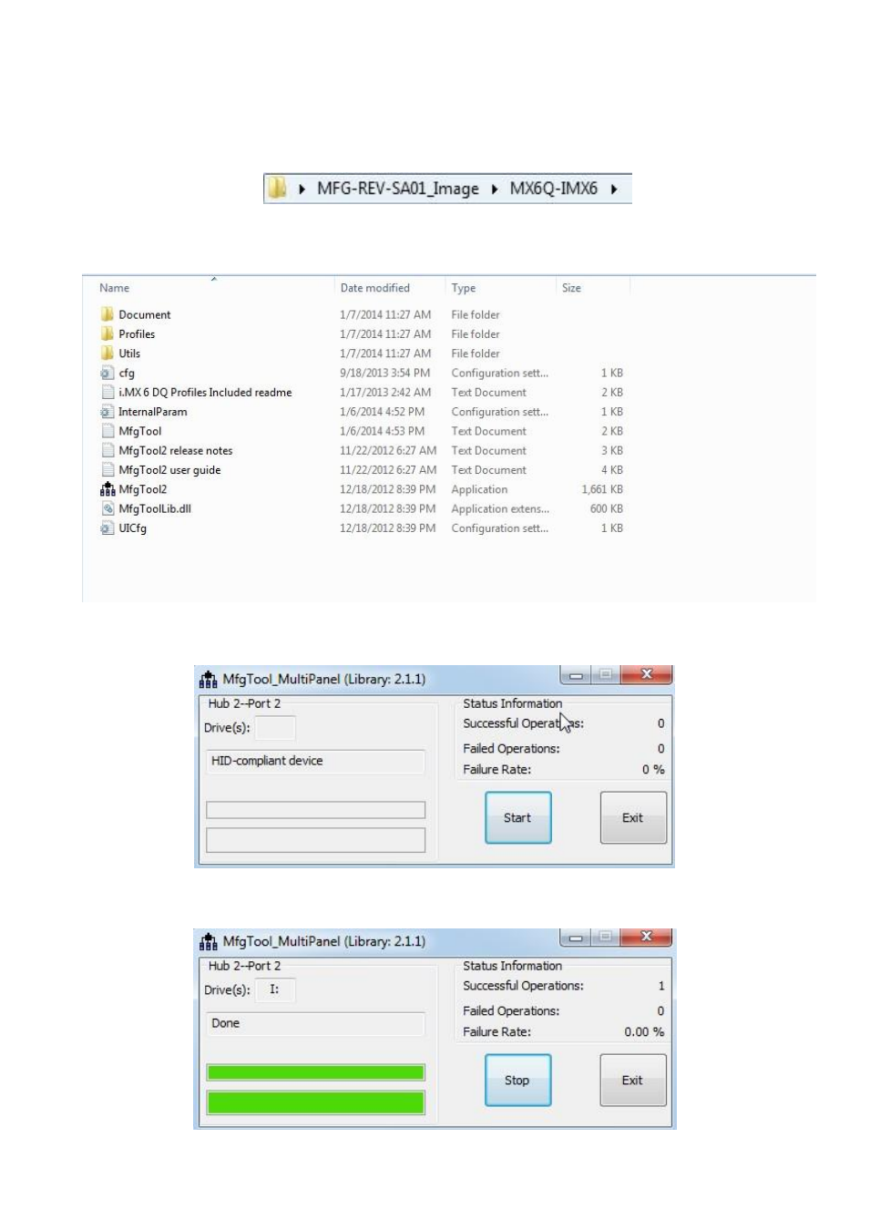Click the lower empty progress bar

pos(315,840)
